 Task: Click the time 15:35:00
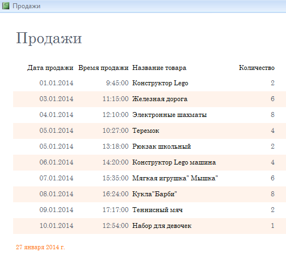pyautogui.click(x=115, y=178)
